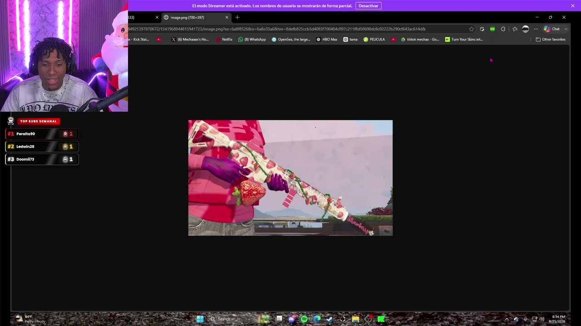Open a new browser tab
Screen dimensions: 581x326
[237, 17]
